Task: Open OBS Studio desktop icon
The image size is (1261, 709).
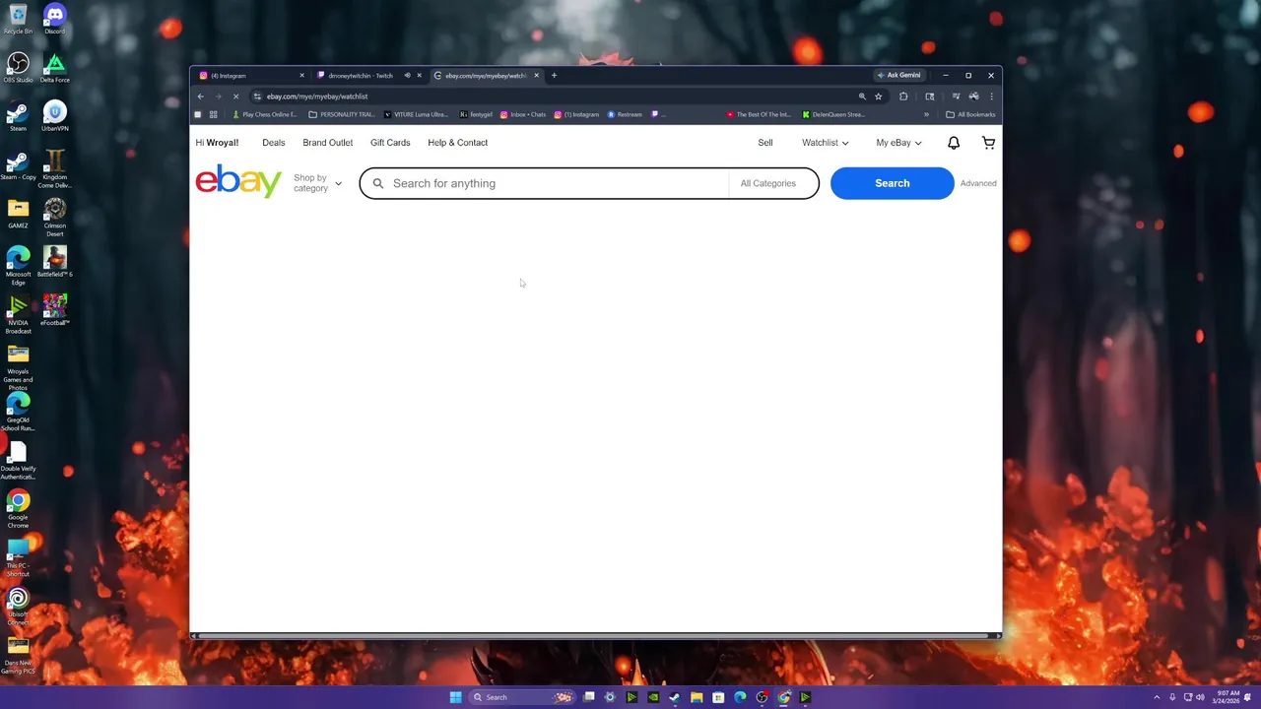Action: click(x=18, y=67)
